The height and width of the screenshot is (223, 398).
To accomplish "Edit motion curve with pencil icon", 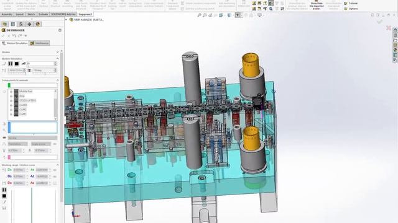I will (4, 202).
